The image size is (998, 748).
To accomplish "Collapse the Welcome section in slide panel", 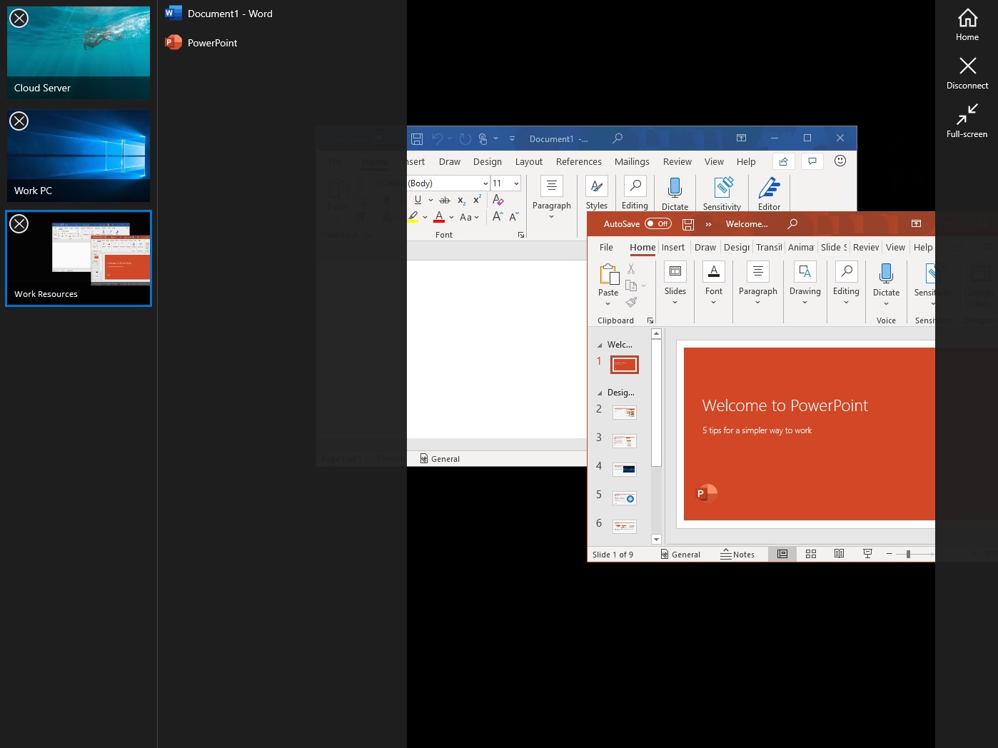I will (x=600, y=344).
